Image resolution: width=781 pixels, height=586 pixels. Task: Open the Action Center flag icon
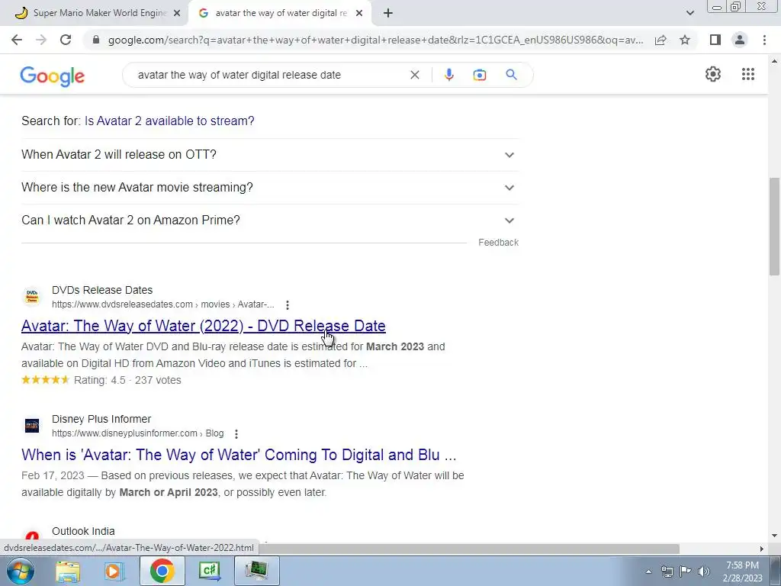pyautogui.click(x=686, y=572)
